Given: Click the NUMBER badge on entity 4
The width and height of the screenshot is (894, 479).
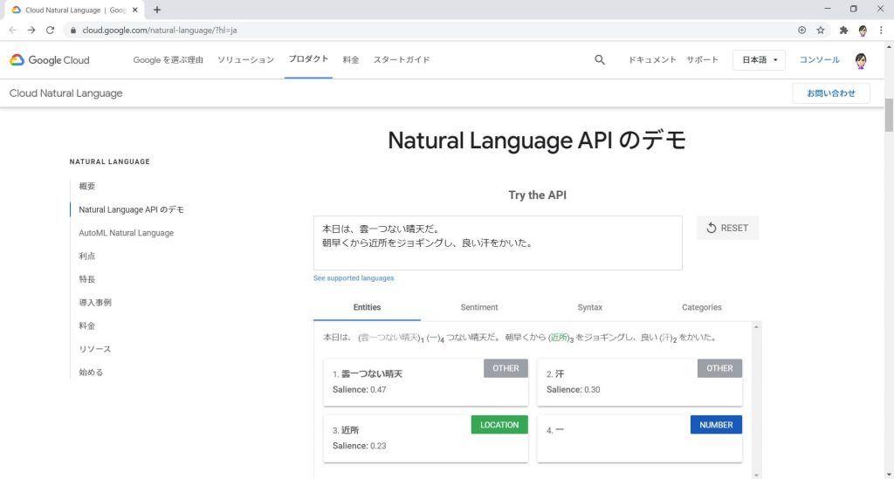Looking at the screenshot, I should click(716, 425).
